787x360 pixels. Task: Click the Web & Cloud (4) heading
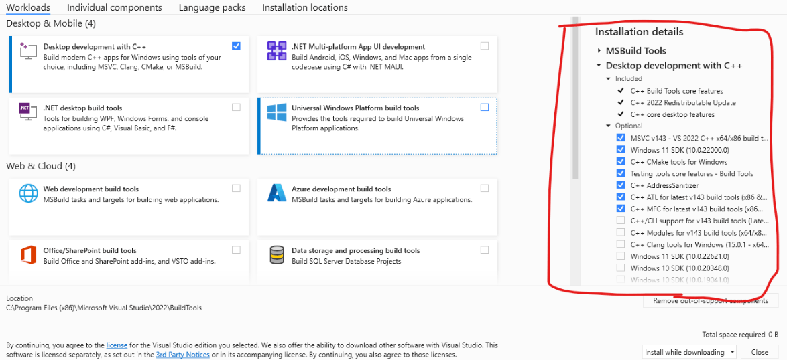tap(40, 166)
